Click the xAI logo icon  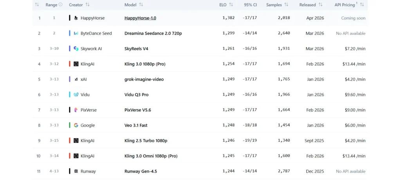click(76, 79)
